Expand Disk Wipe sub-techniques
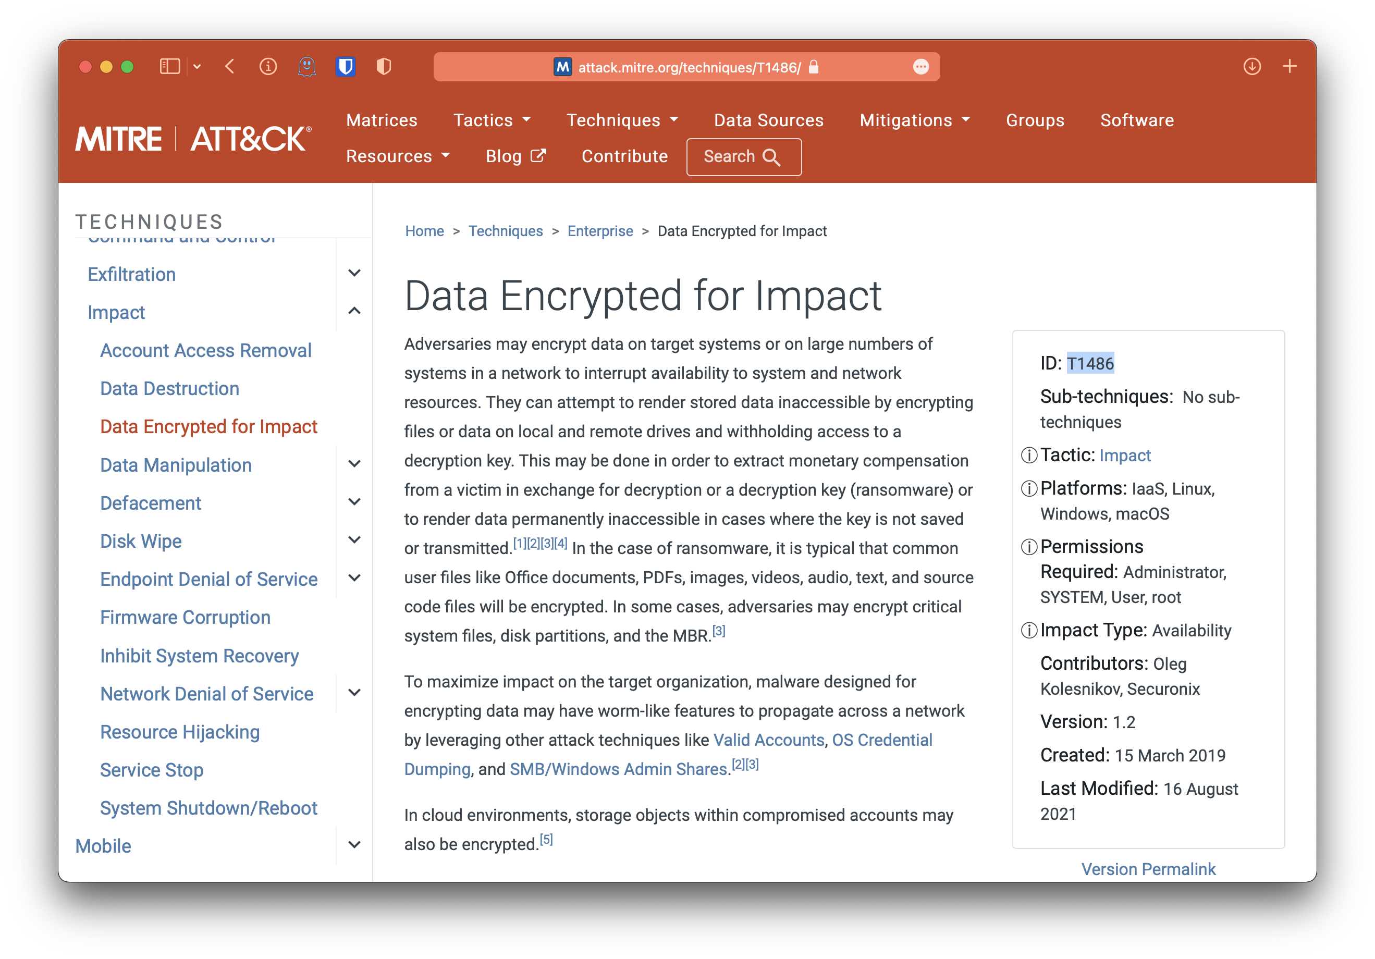The width and height of the screenshot is (1375, 959). (x=354, y=540)
